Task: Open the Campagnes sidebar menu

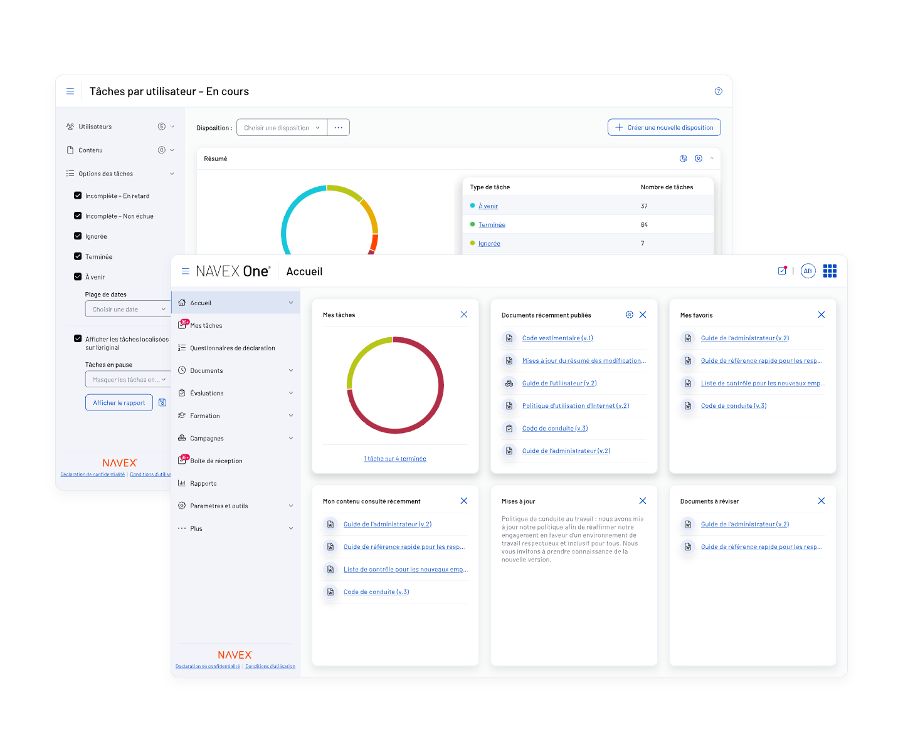Action: tap(235, 438)
